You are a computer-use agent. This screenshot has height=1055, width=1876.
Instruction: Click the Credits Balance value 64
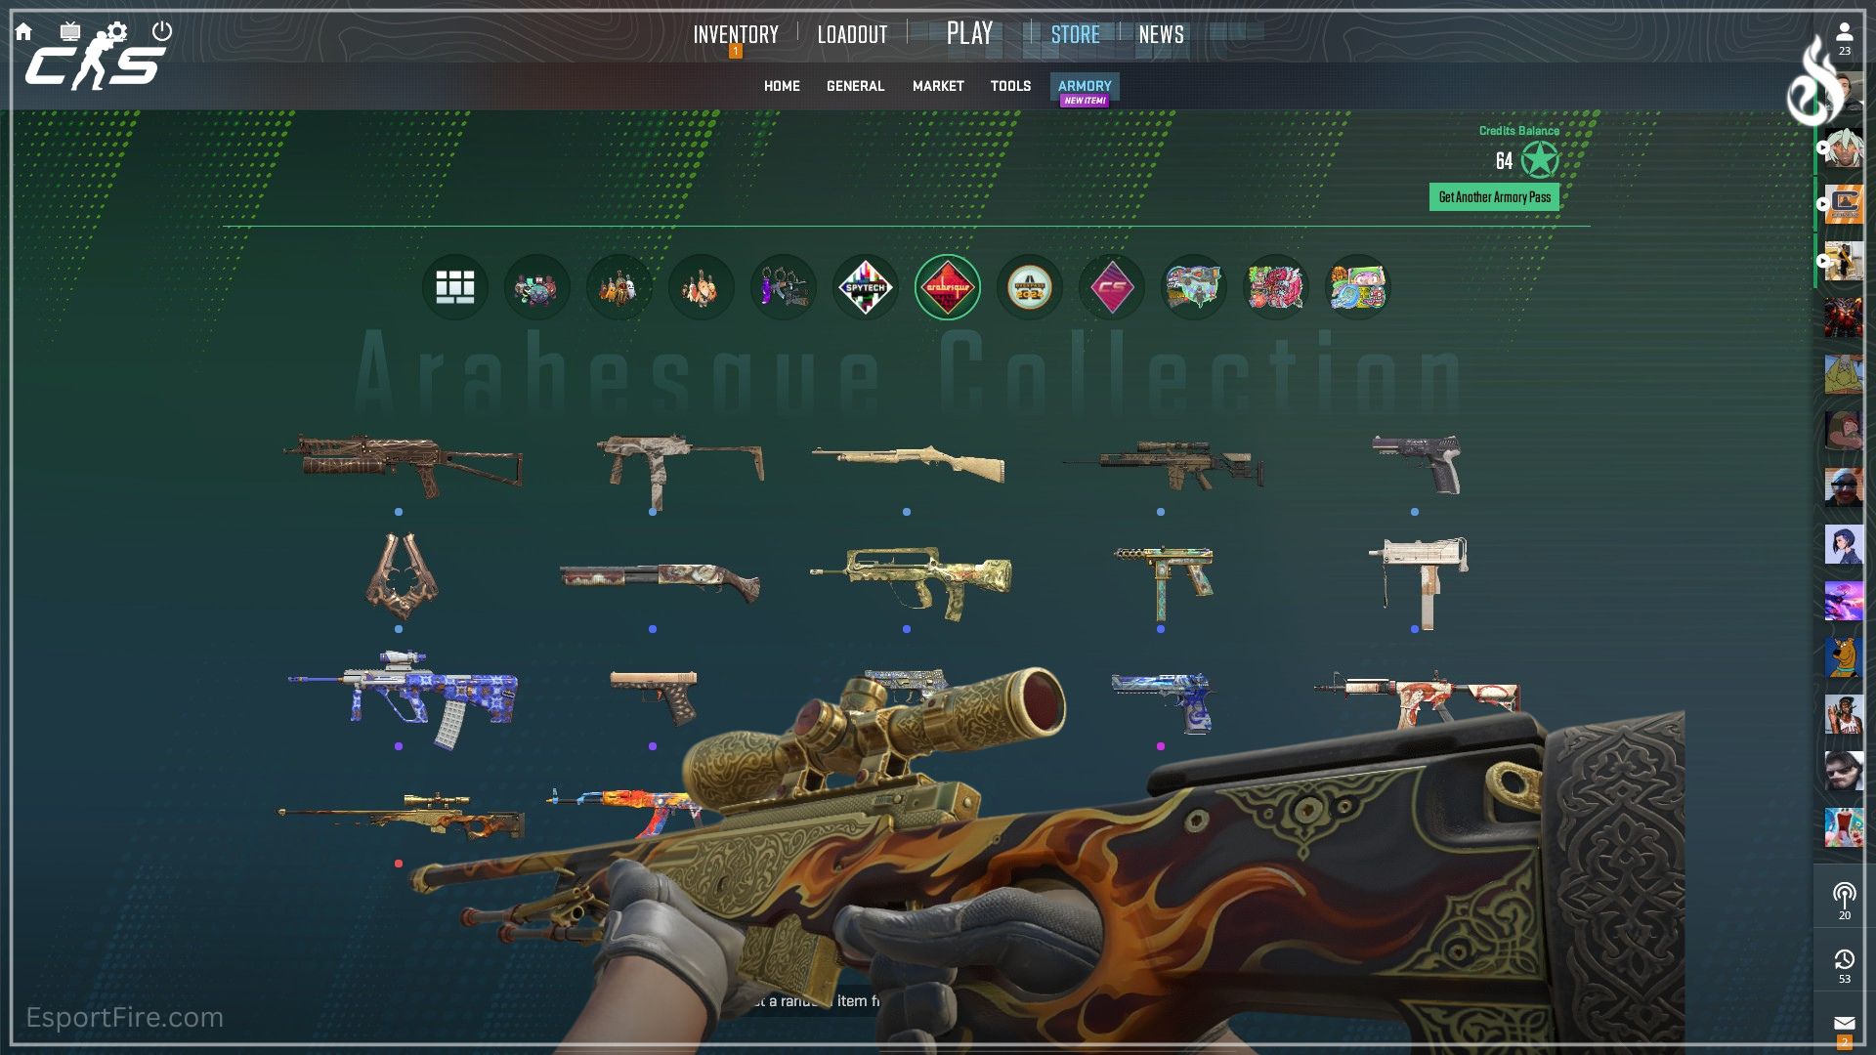tap(1504, 161)
